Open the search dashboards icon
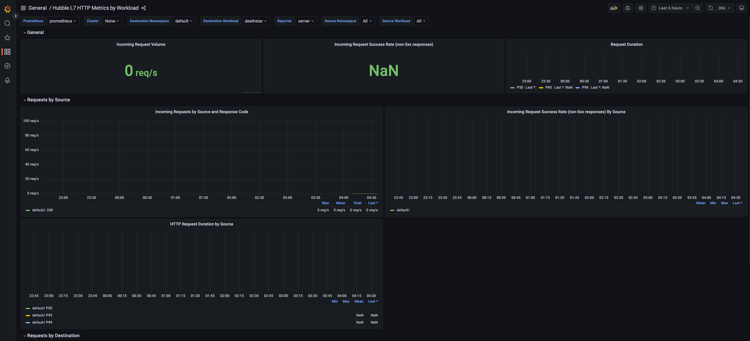The height and width of the screenshot is (341, 750). point(7,23)
